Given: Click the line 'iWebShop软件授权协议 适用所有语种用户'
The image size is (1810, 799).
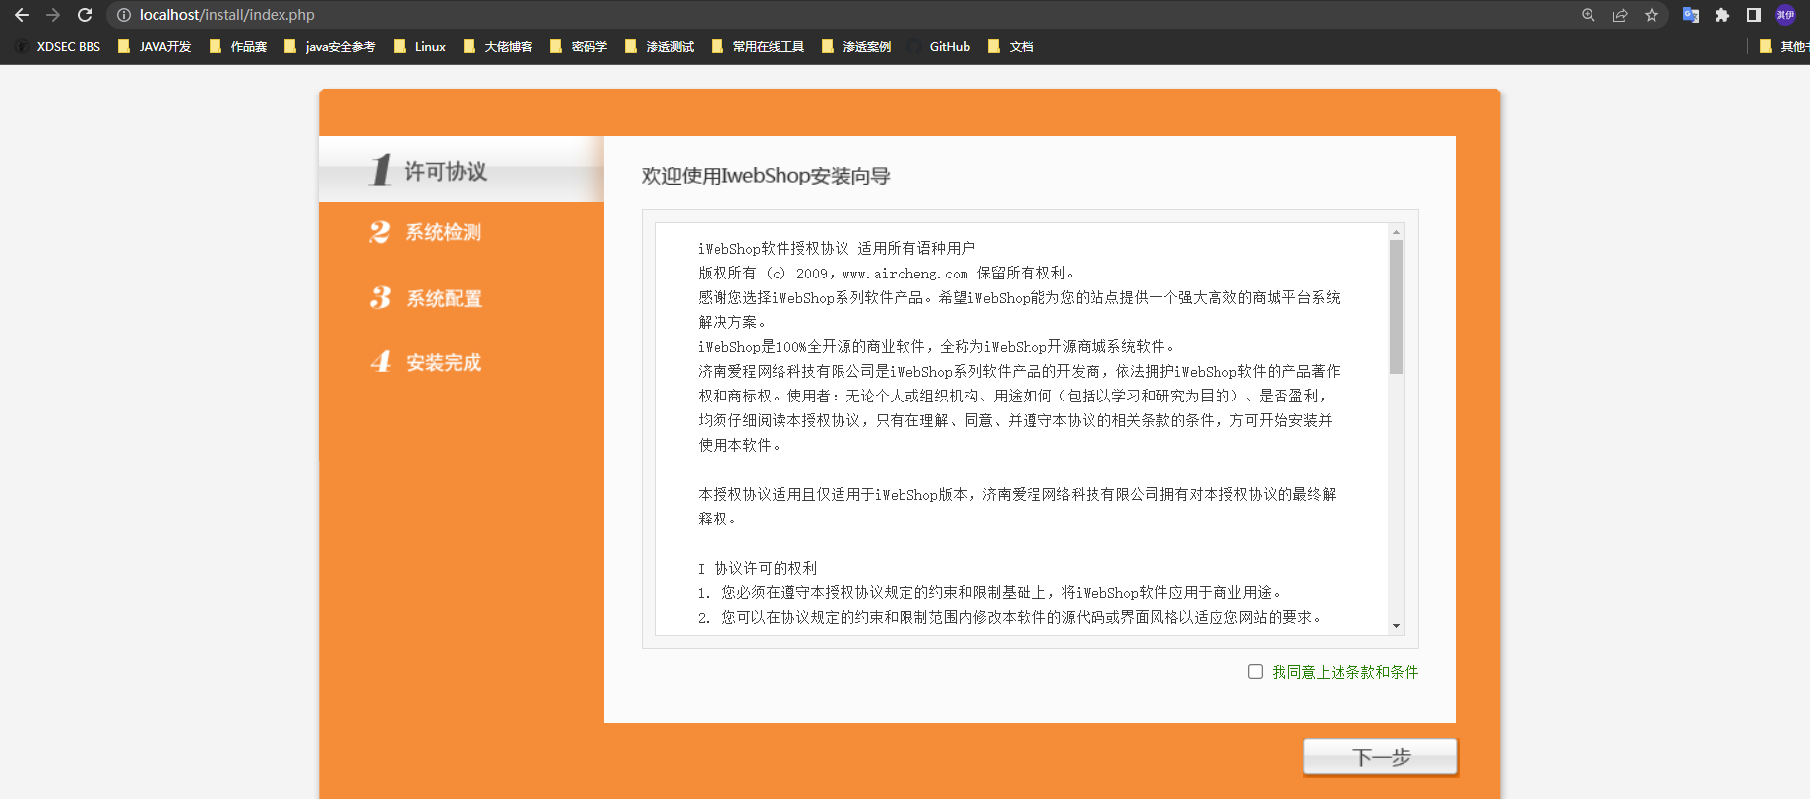Looking at the screenshot, I should click(x=837, y=249).
